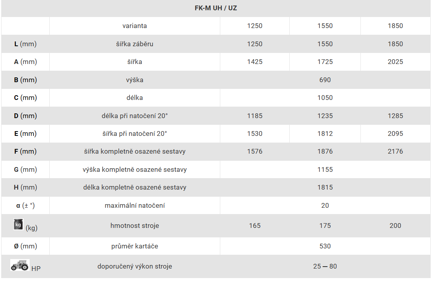The width and height of the screenshot is (435, 282).
Task: Click value 1876 in row F
Action: pyautogui.click(x=325, y=151)
